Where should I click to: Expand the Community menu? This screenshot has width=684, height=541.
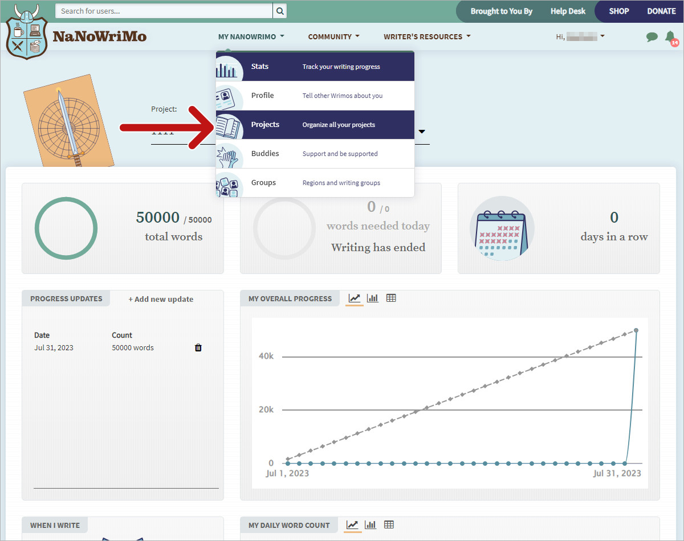pyautogui.click(x=333, y=36)
